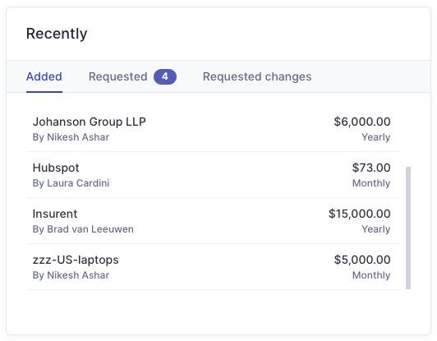The image size is (437, 341).
Task: Select the zzz-US-laptops item
Action: pos(214,267)
